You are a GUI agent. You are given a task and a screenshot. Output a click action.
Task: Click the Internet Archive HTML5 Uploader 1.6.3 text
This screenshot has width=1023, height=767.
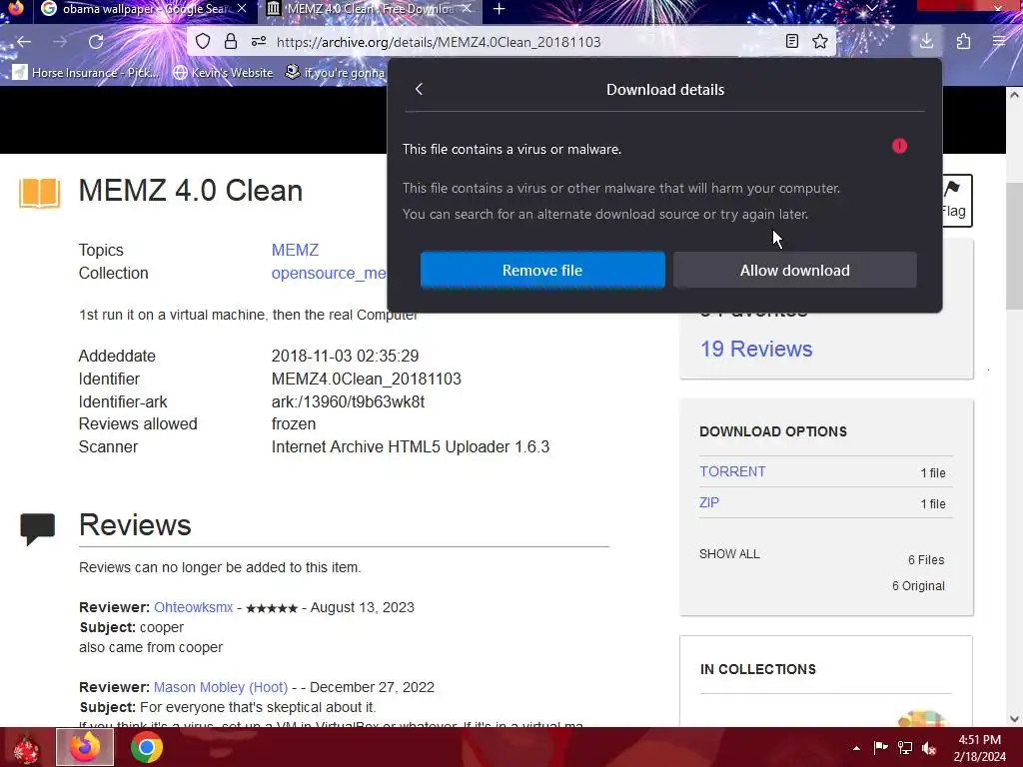[411, 446]
